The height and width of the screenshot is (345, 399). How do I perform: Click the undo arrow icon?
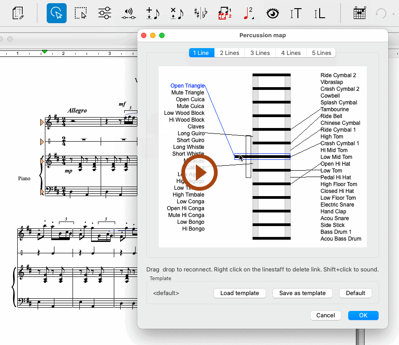pos(381,13)
